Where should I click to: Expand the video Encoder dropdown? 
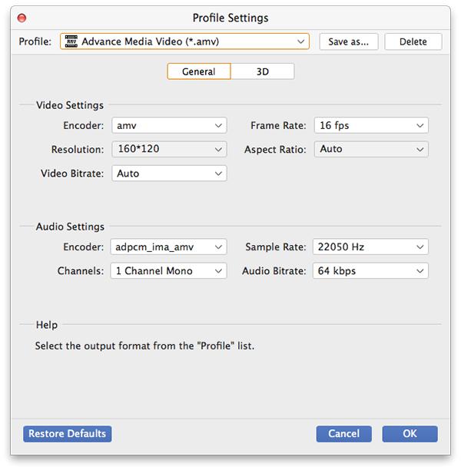219,125
